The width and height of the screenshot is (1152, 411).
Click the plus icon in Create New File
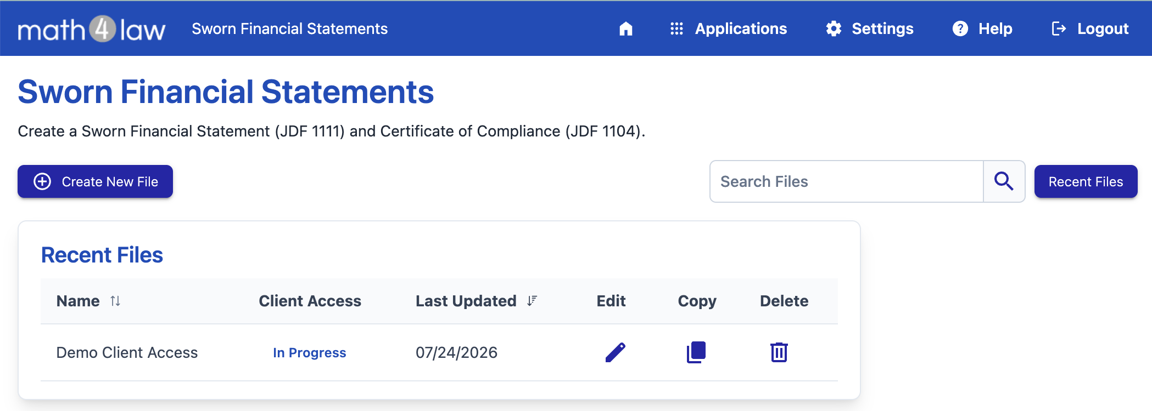click(42, 181)
